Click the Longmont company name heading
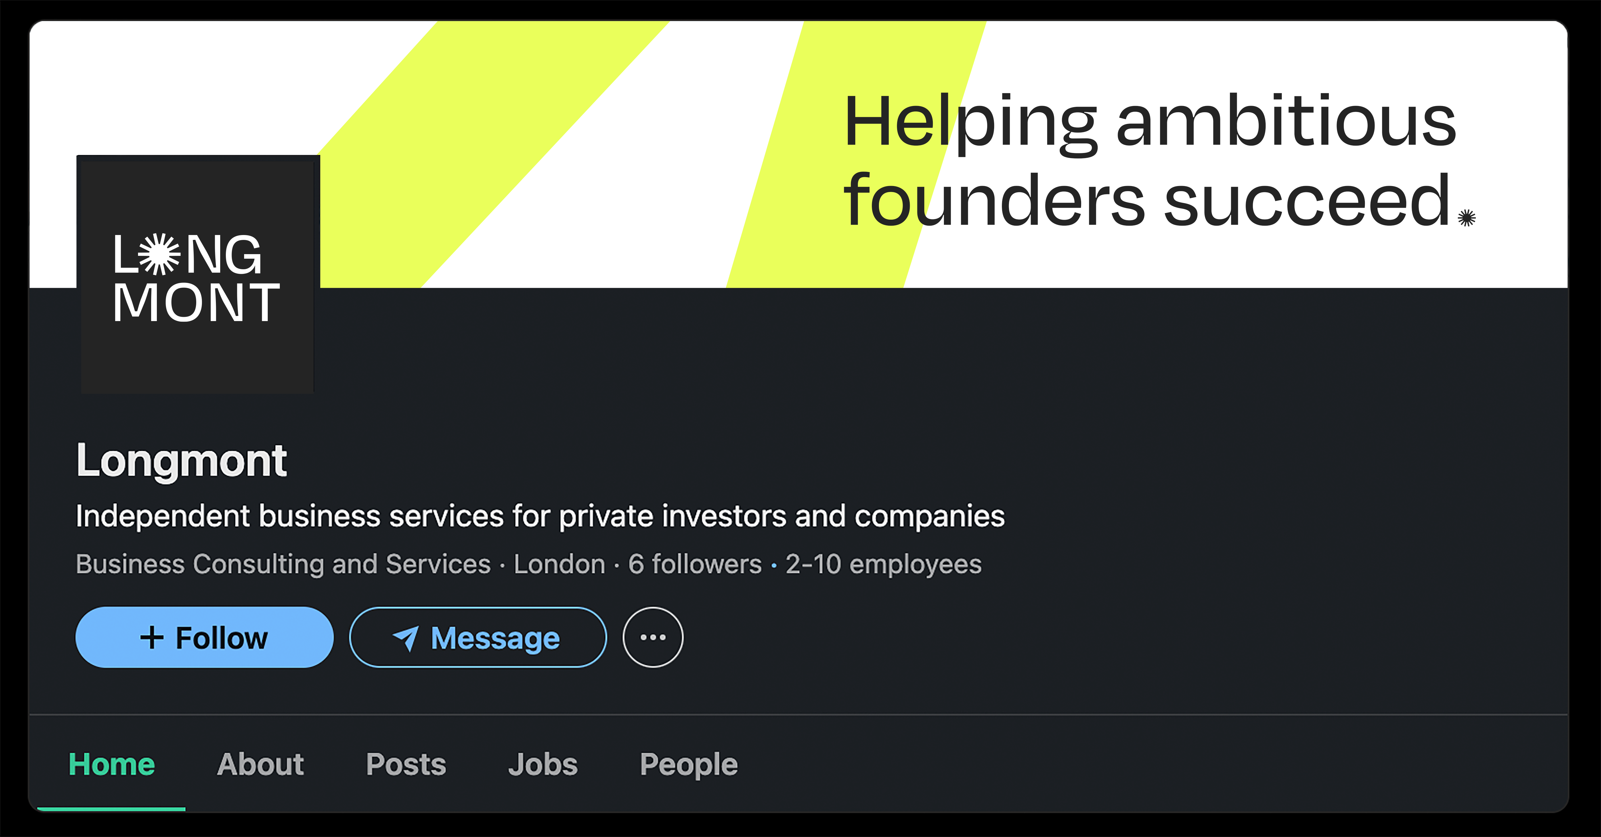Screen dimensions: 1601x837 click(181, 461)
